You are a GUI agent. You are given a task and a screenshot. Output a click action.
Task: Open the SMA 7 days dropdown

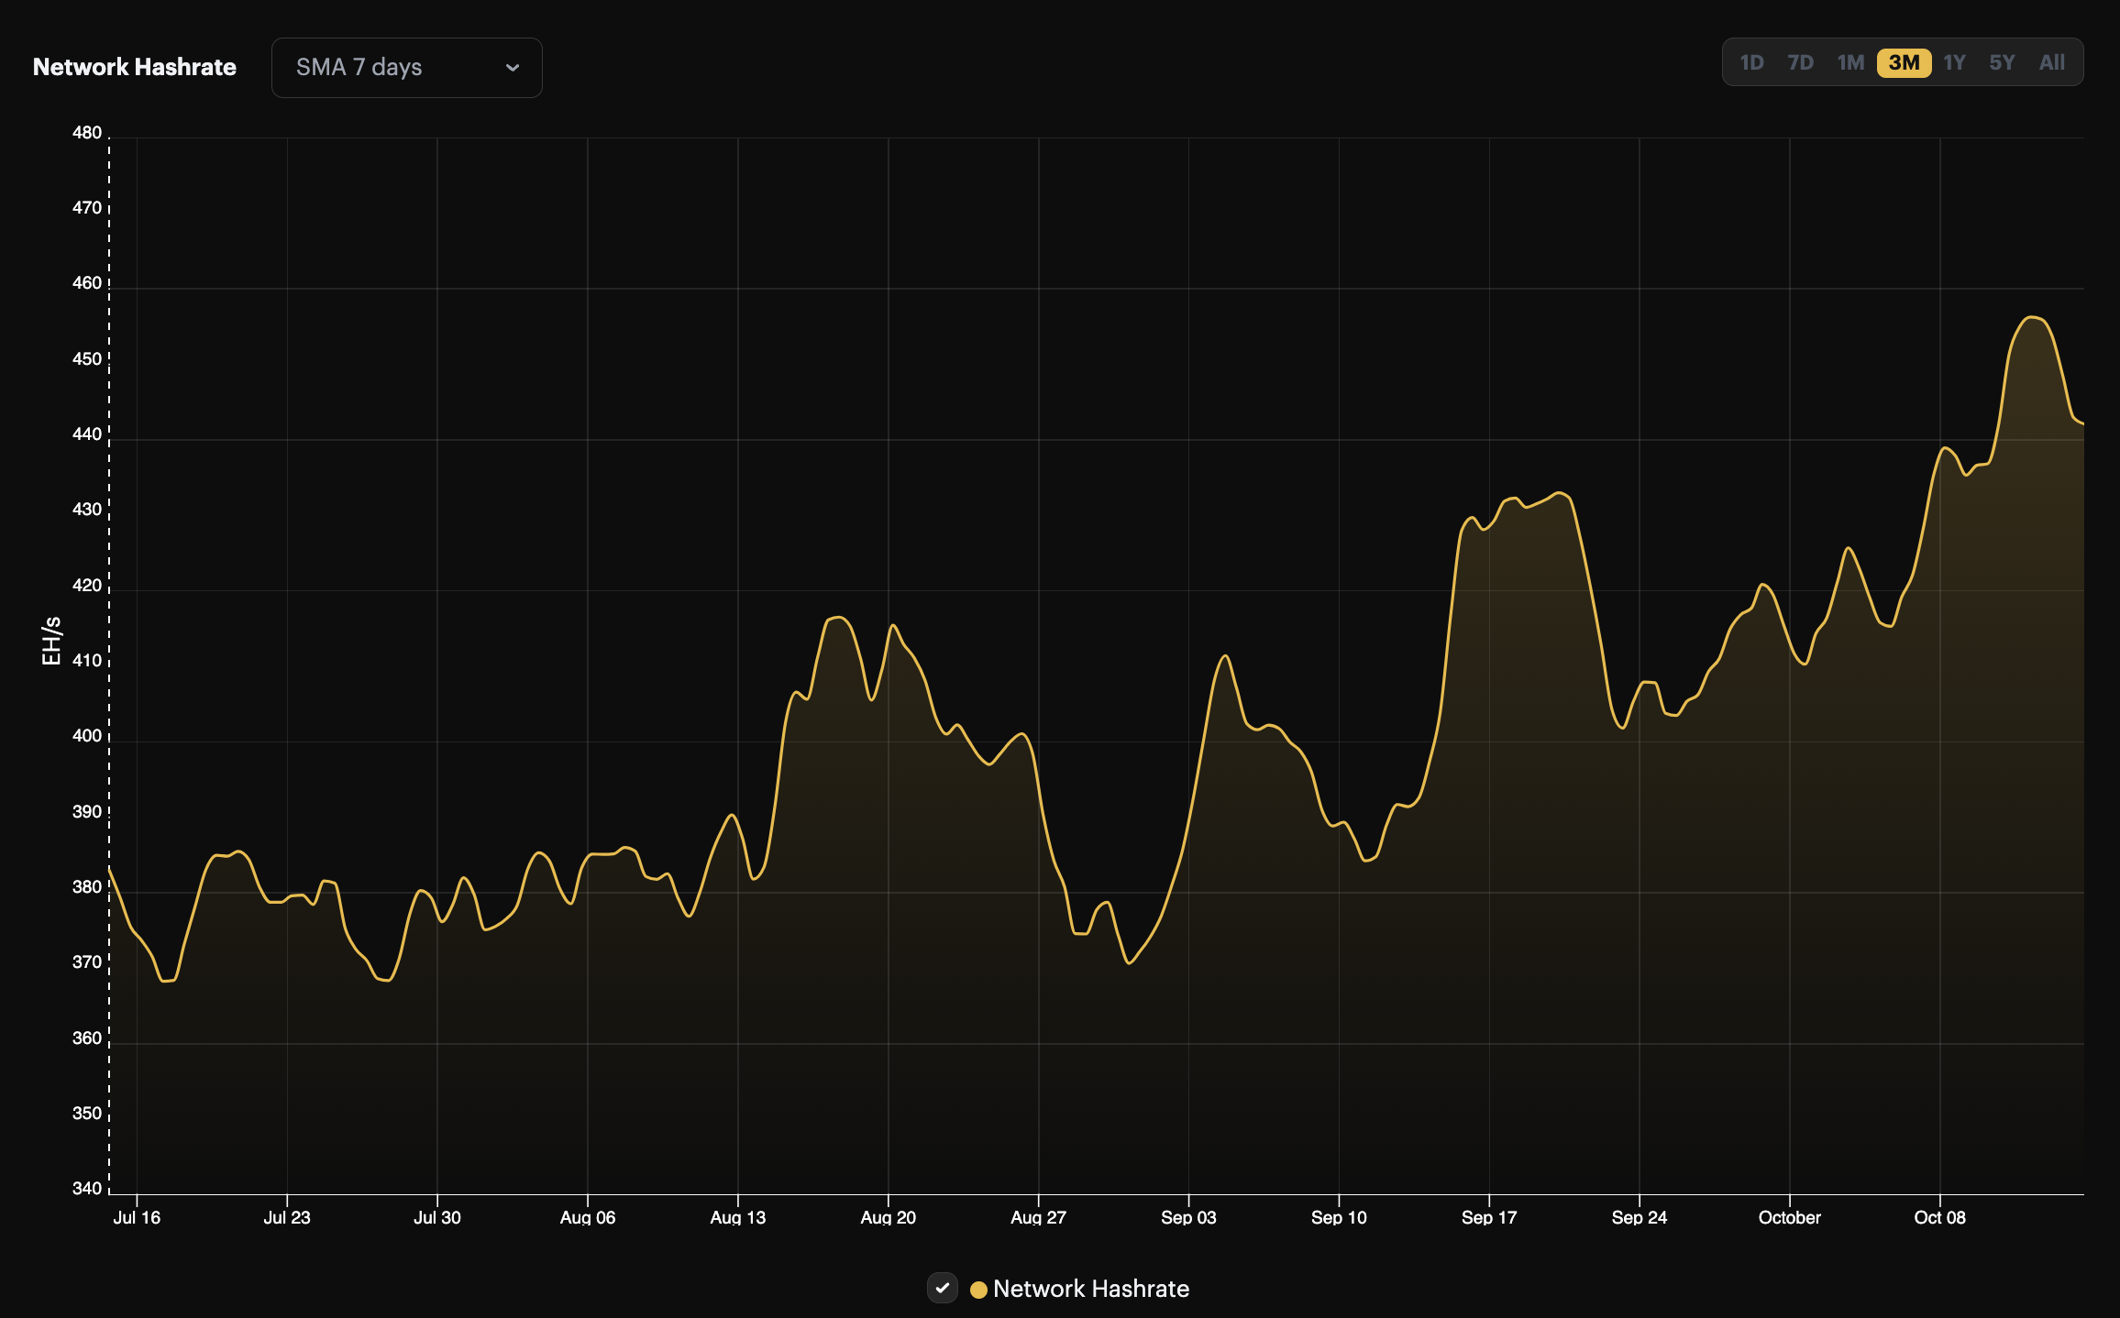click(x=406, y=67)
